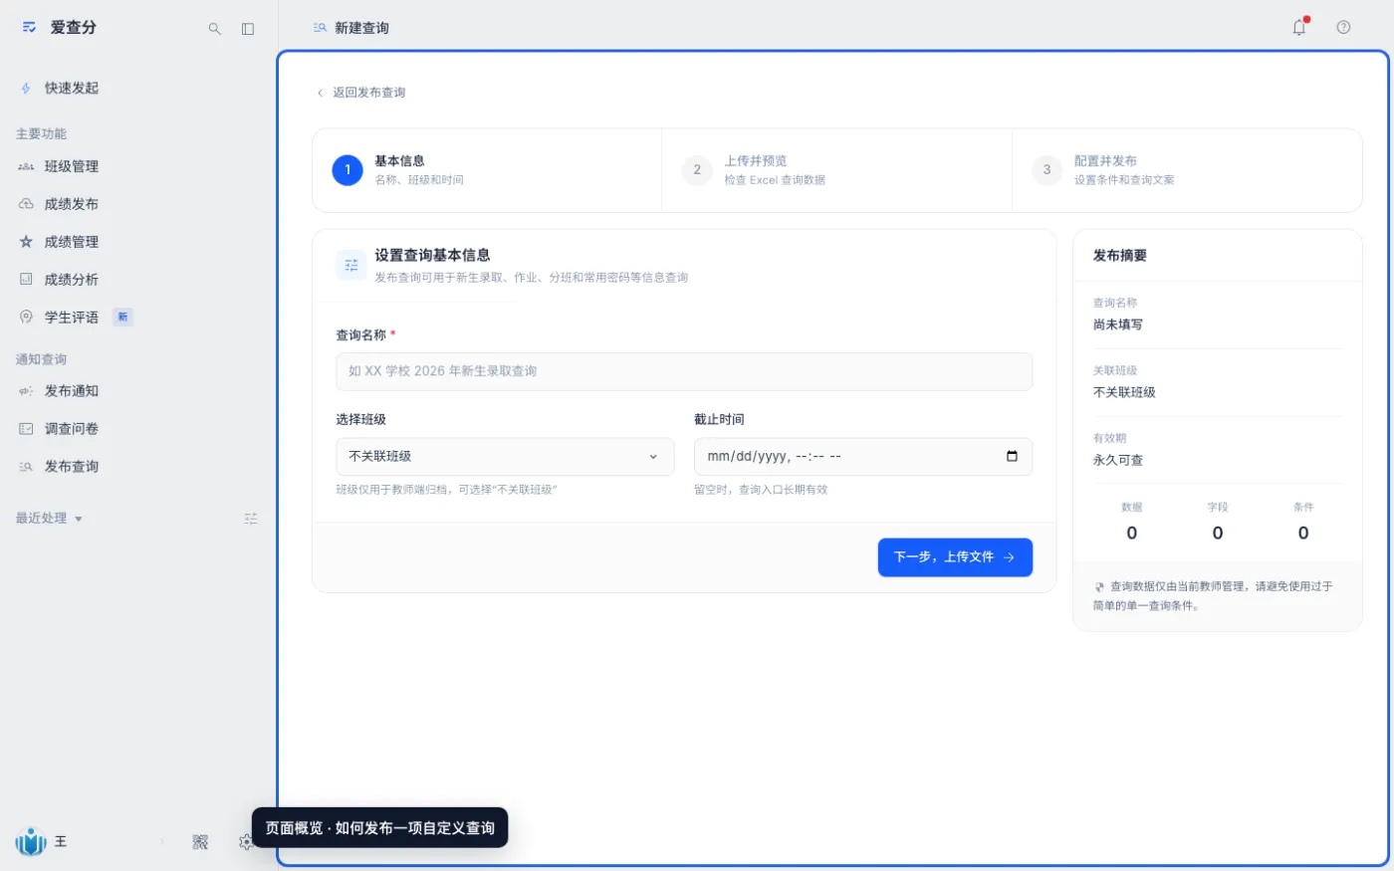Click the user avatar at sidebar bottom

click(x=31, y=842)
